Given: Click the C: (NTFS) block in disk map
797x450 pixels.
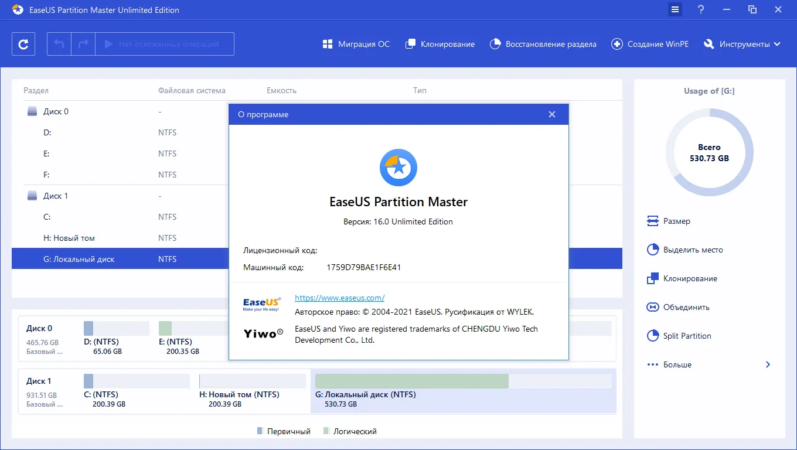Looking at the screenshot, I should point(136,391).
